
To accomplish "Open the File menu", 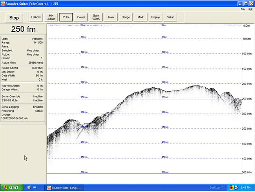I will click(x=243, y=9).
